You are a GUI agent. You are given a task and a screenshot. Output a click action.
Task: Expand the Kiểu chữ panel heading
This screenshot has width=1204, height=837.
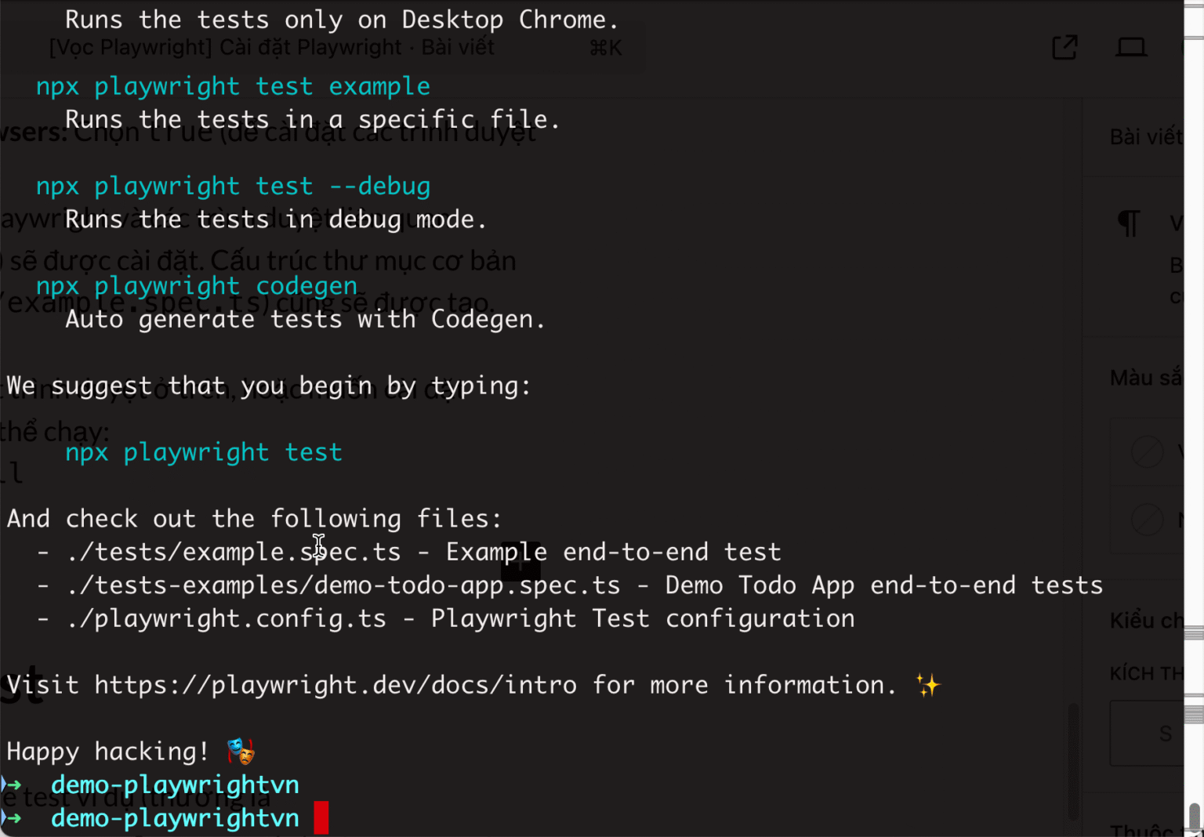click(x=1146, y=621)
